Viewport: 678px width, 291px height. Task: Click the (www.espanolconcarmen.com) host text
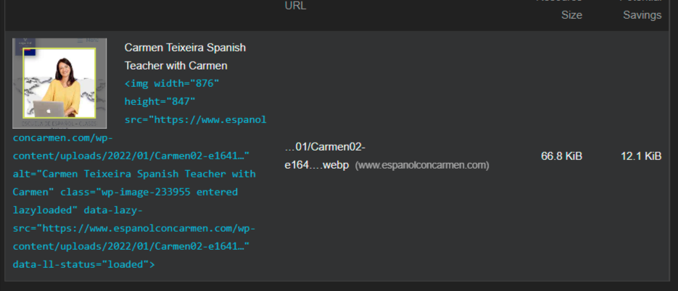coord(422,165)
